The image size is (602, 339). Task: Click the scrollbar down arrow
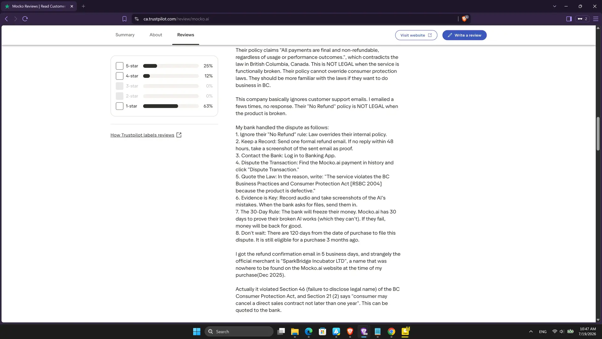598,320
